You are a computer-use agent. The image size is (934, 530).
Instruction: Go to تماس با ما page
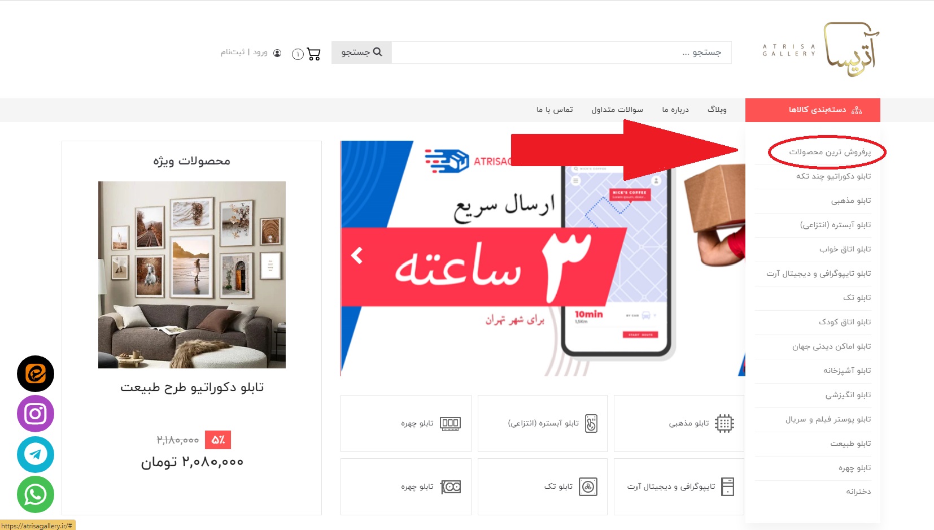click(x=555, y=110)
